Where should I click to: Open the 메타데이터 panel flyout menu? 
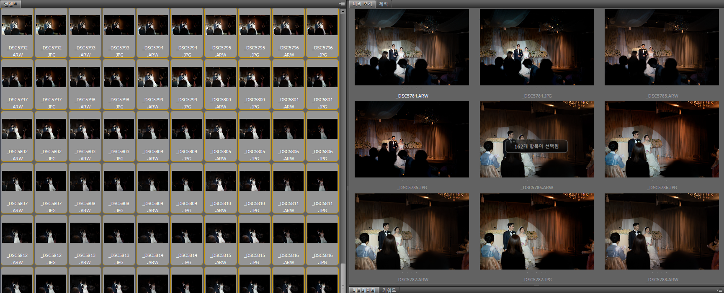[719, 290]
